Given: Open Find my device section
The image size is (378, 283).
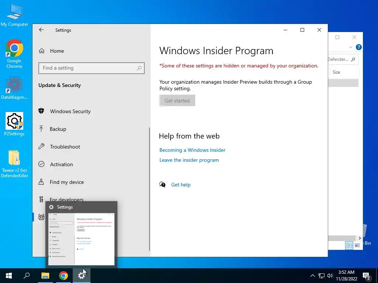Looking at the screenshot, I should (67, 182).
